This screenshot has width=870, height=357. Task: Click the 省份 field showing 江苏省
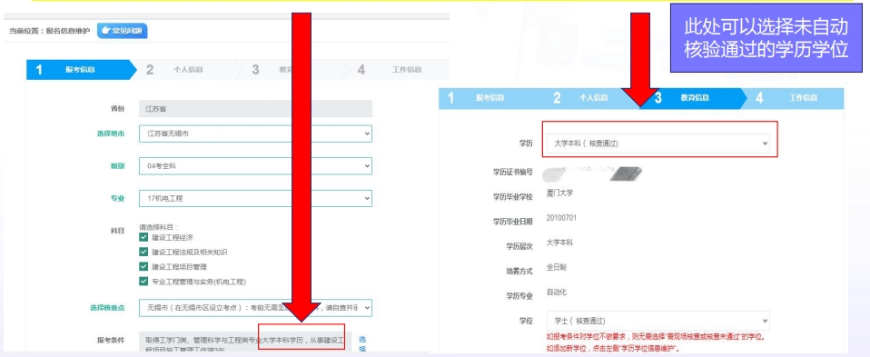pos(255,109)
